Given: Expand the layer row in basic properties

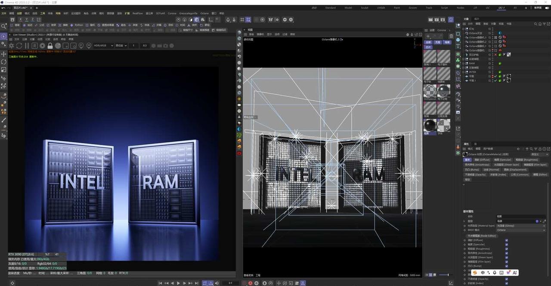Looking at the screenshot, I should [464, 221].
